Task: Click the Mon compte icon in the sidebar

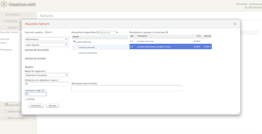Action: click(x=6, y=118)
